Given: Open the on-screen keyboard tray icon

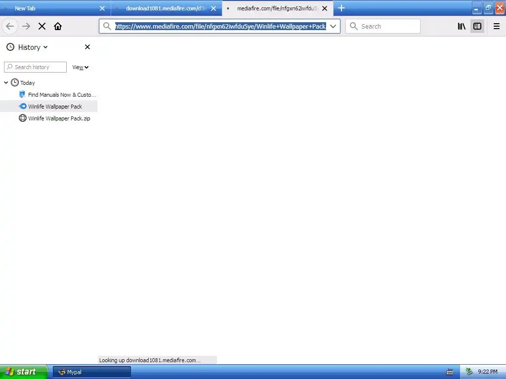Looking at the screenshot, I should point(450,372).
